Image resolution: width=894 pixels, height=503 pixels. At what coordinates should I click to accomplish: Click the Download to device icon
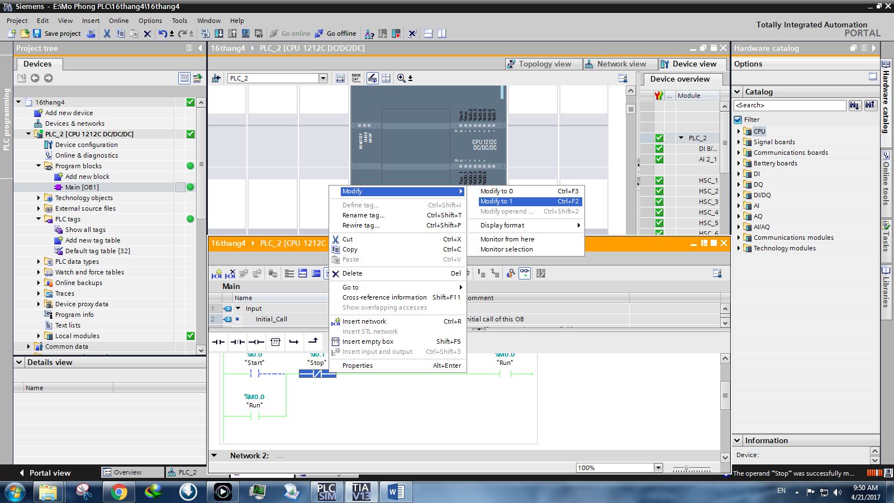pyautogui.click(x=218, y=34)
